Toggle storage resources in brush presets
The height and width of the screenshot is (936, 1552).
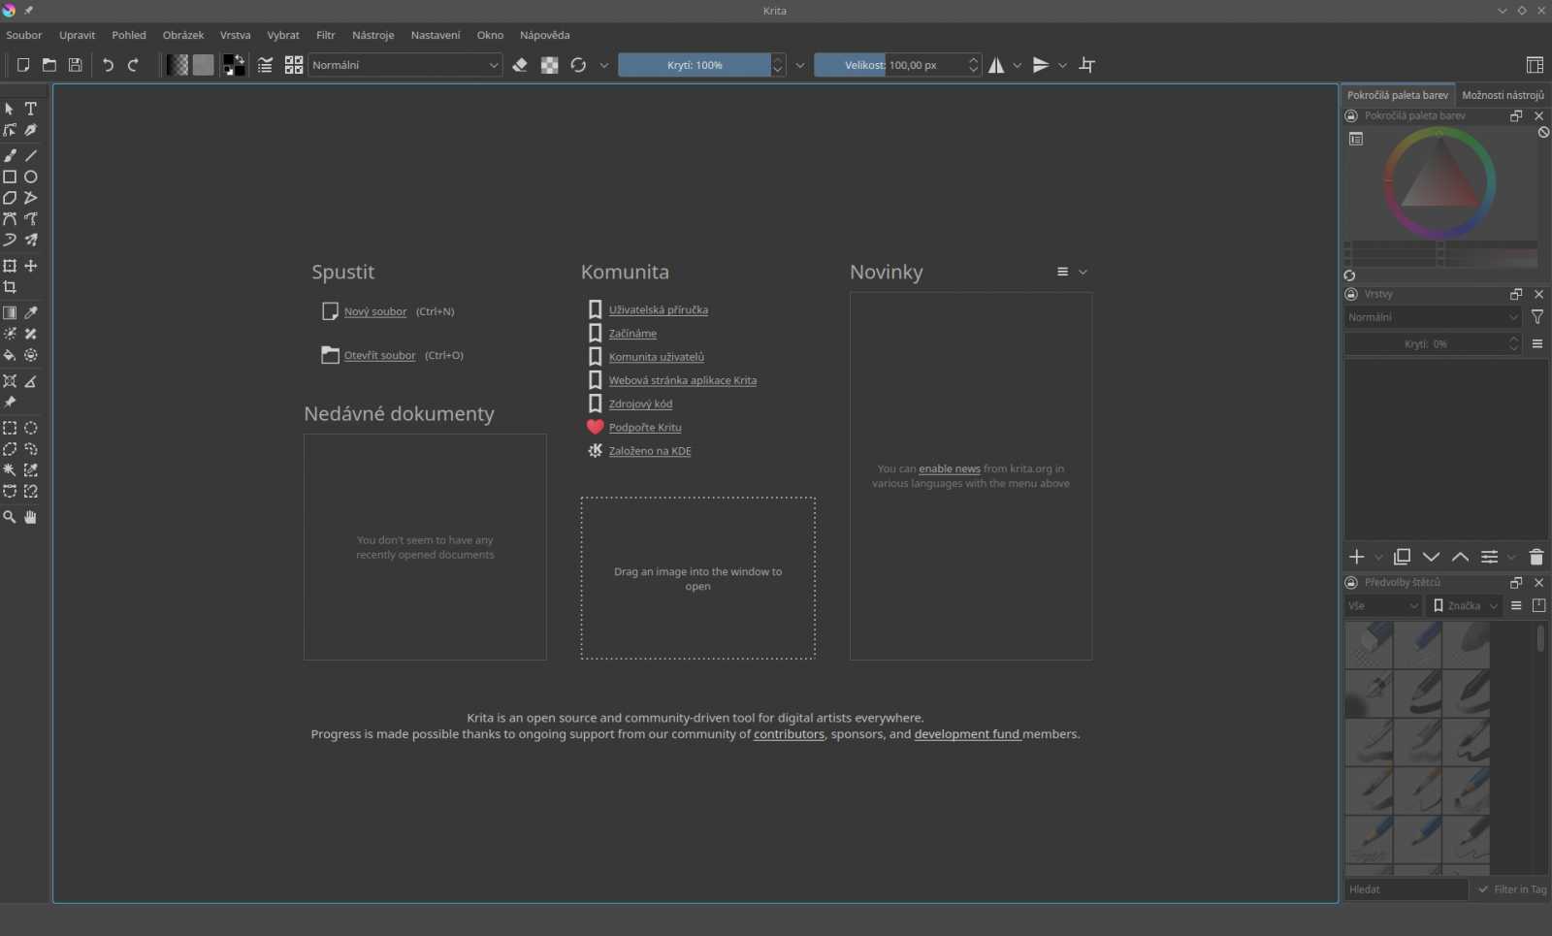(1538, 605)
